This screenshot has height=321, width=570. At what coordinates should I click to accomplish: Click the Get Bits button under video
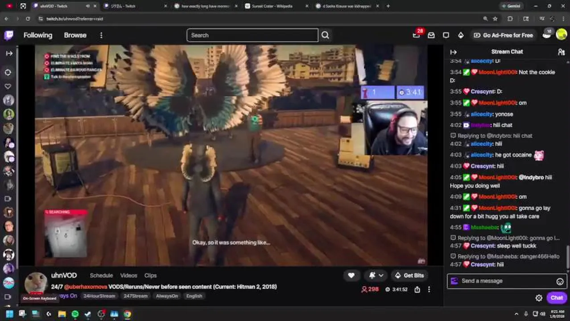point(409,276)
